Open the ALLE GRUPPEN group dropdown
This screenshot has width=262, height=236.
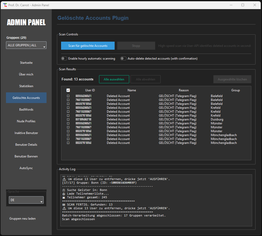tap(26, 45)
